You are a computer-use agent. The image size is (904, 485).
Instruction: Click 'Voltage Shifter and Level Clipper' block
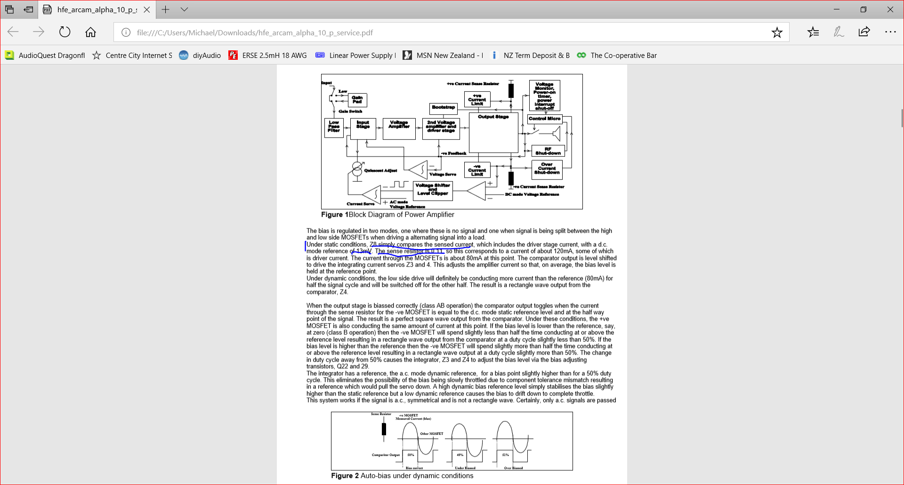(433, 191)
